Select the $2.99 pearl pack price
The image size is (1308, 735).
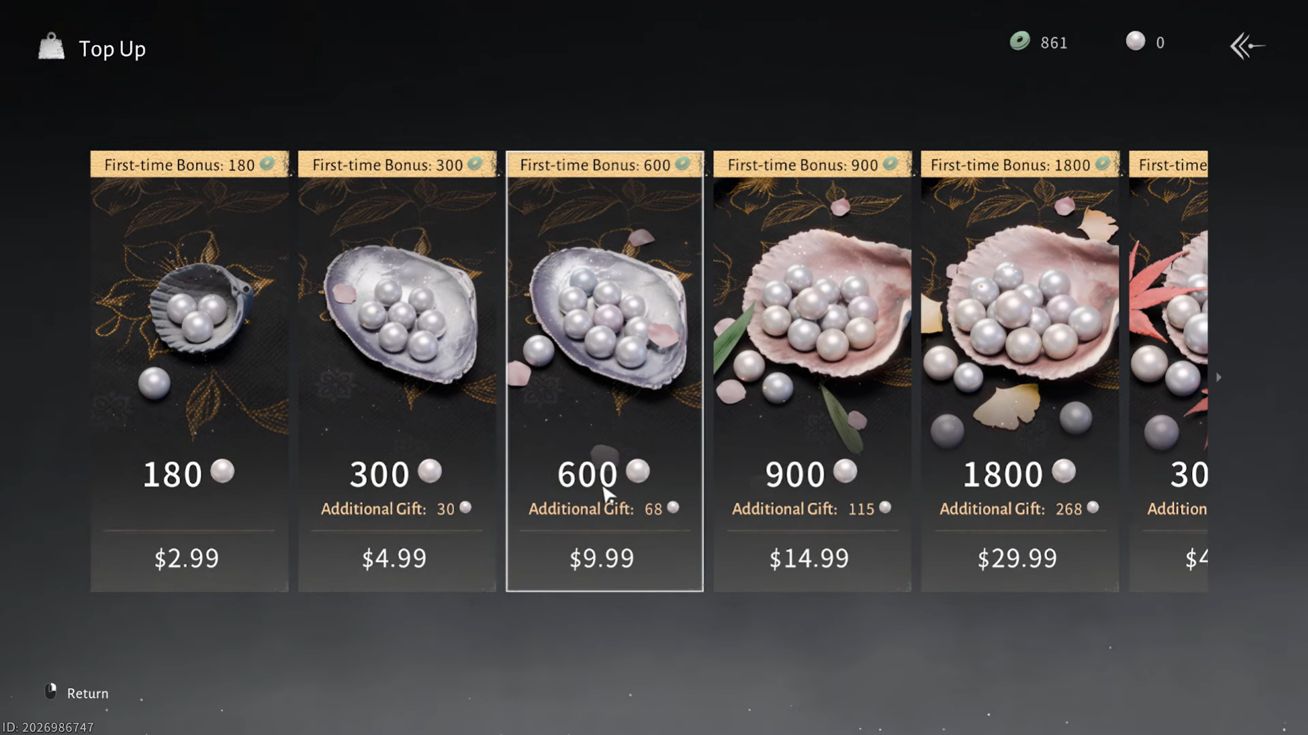187,559
